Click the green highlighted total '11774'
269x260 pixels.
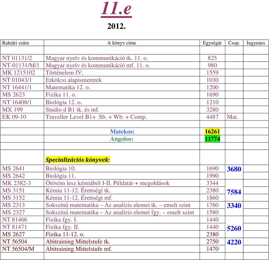[x=212, y=139]
